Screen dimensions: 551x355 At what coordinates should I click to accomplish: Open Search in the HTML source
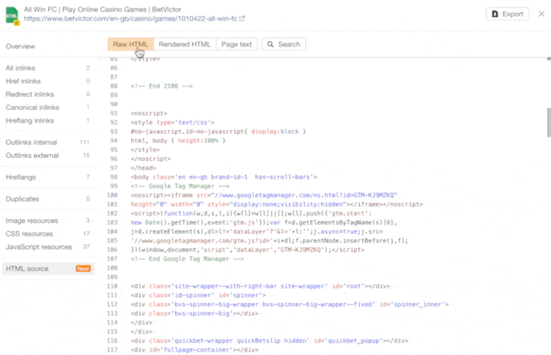284,44
